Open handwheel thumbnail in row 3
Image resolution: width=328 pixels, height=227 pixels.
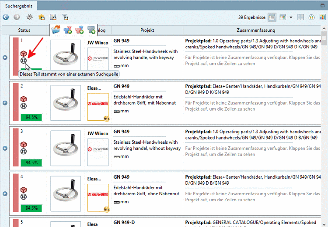(x=66, y=148)
